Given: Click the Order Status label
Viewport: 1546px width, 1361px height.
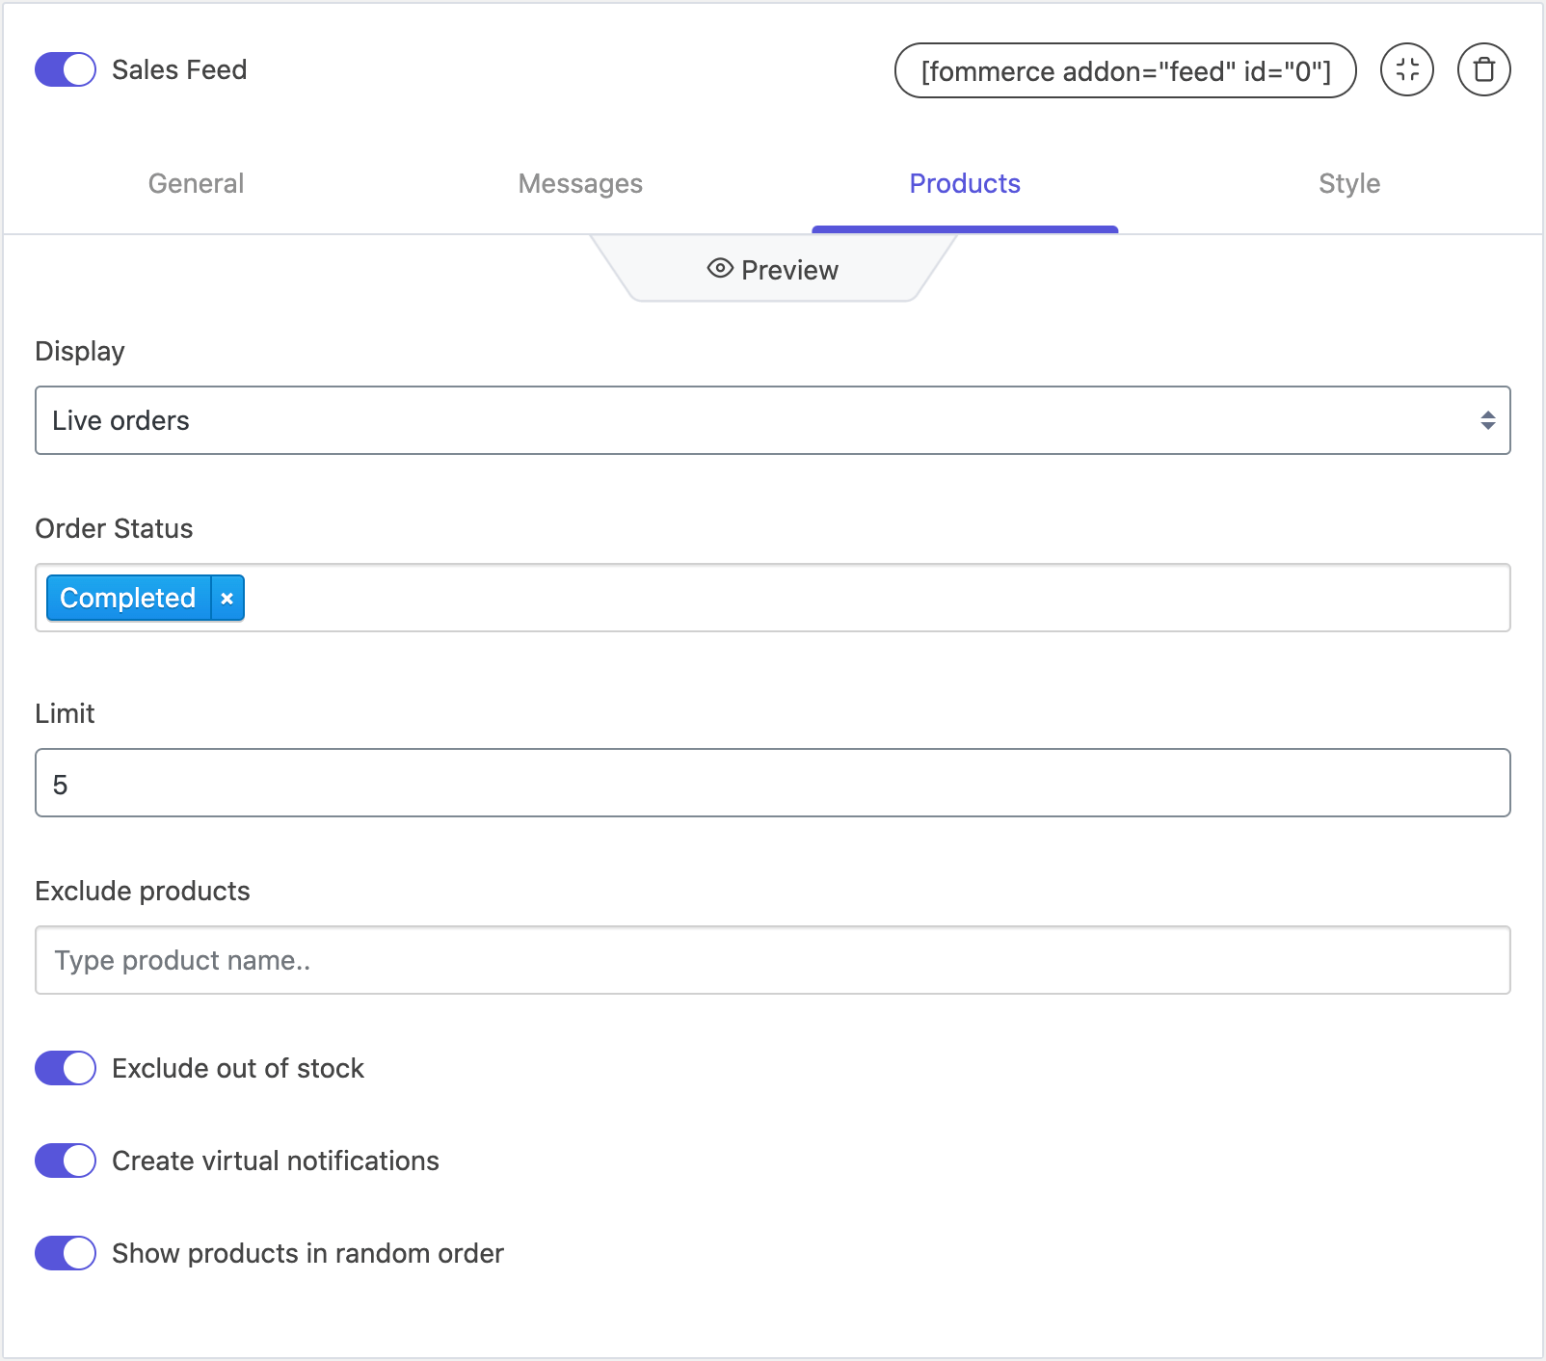Looking at the screenshot, I should point(114,528).
